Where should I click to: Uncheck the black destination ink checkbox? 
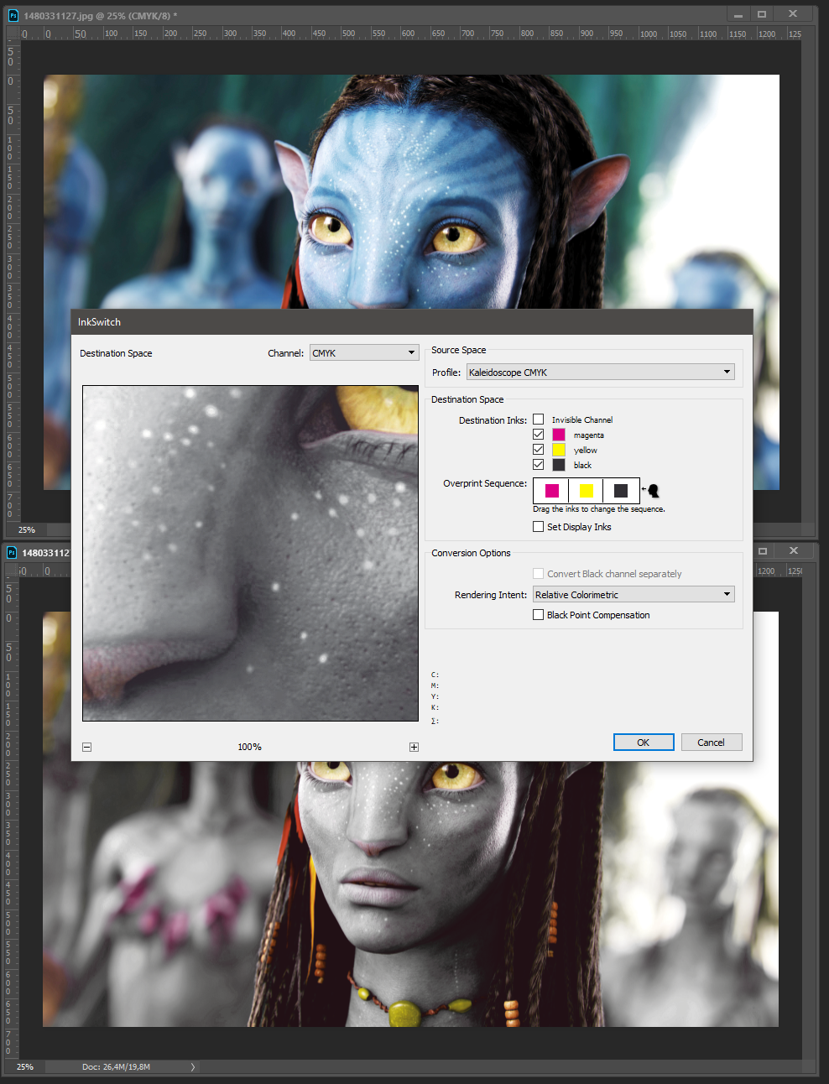[539, 465]
